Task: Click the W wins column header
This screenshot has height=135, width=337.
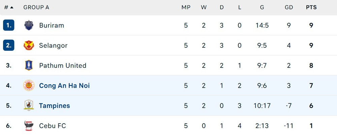Action: [x=204, y=7]
